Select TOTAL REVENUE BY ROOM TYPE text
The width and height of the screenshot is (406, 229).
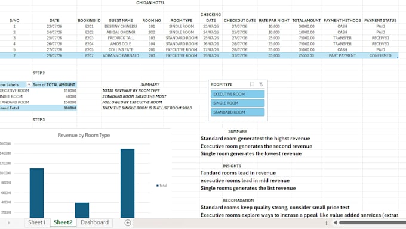point(131,90)
